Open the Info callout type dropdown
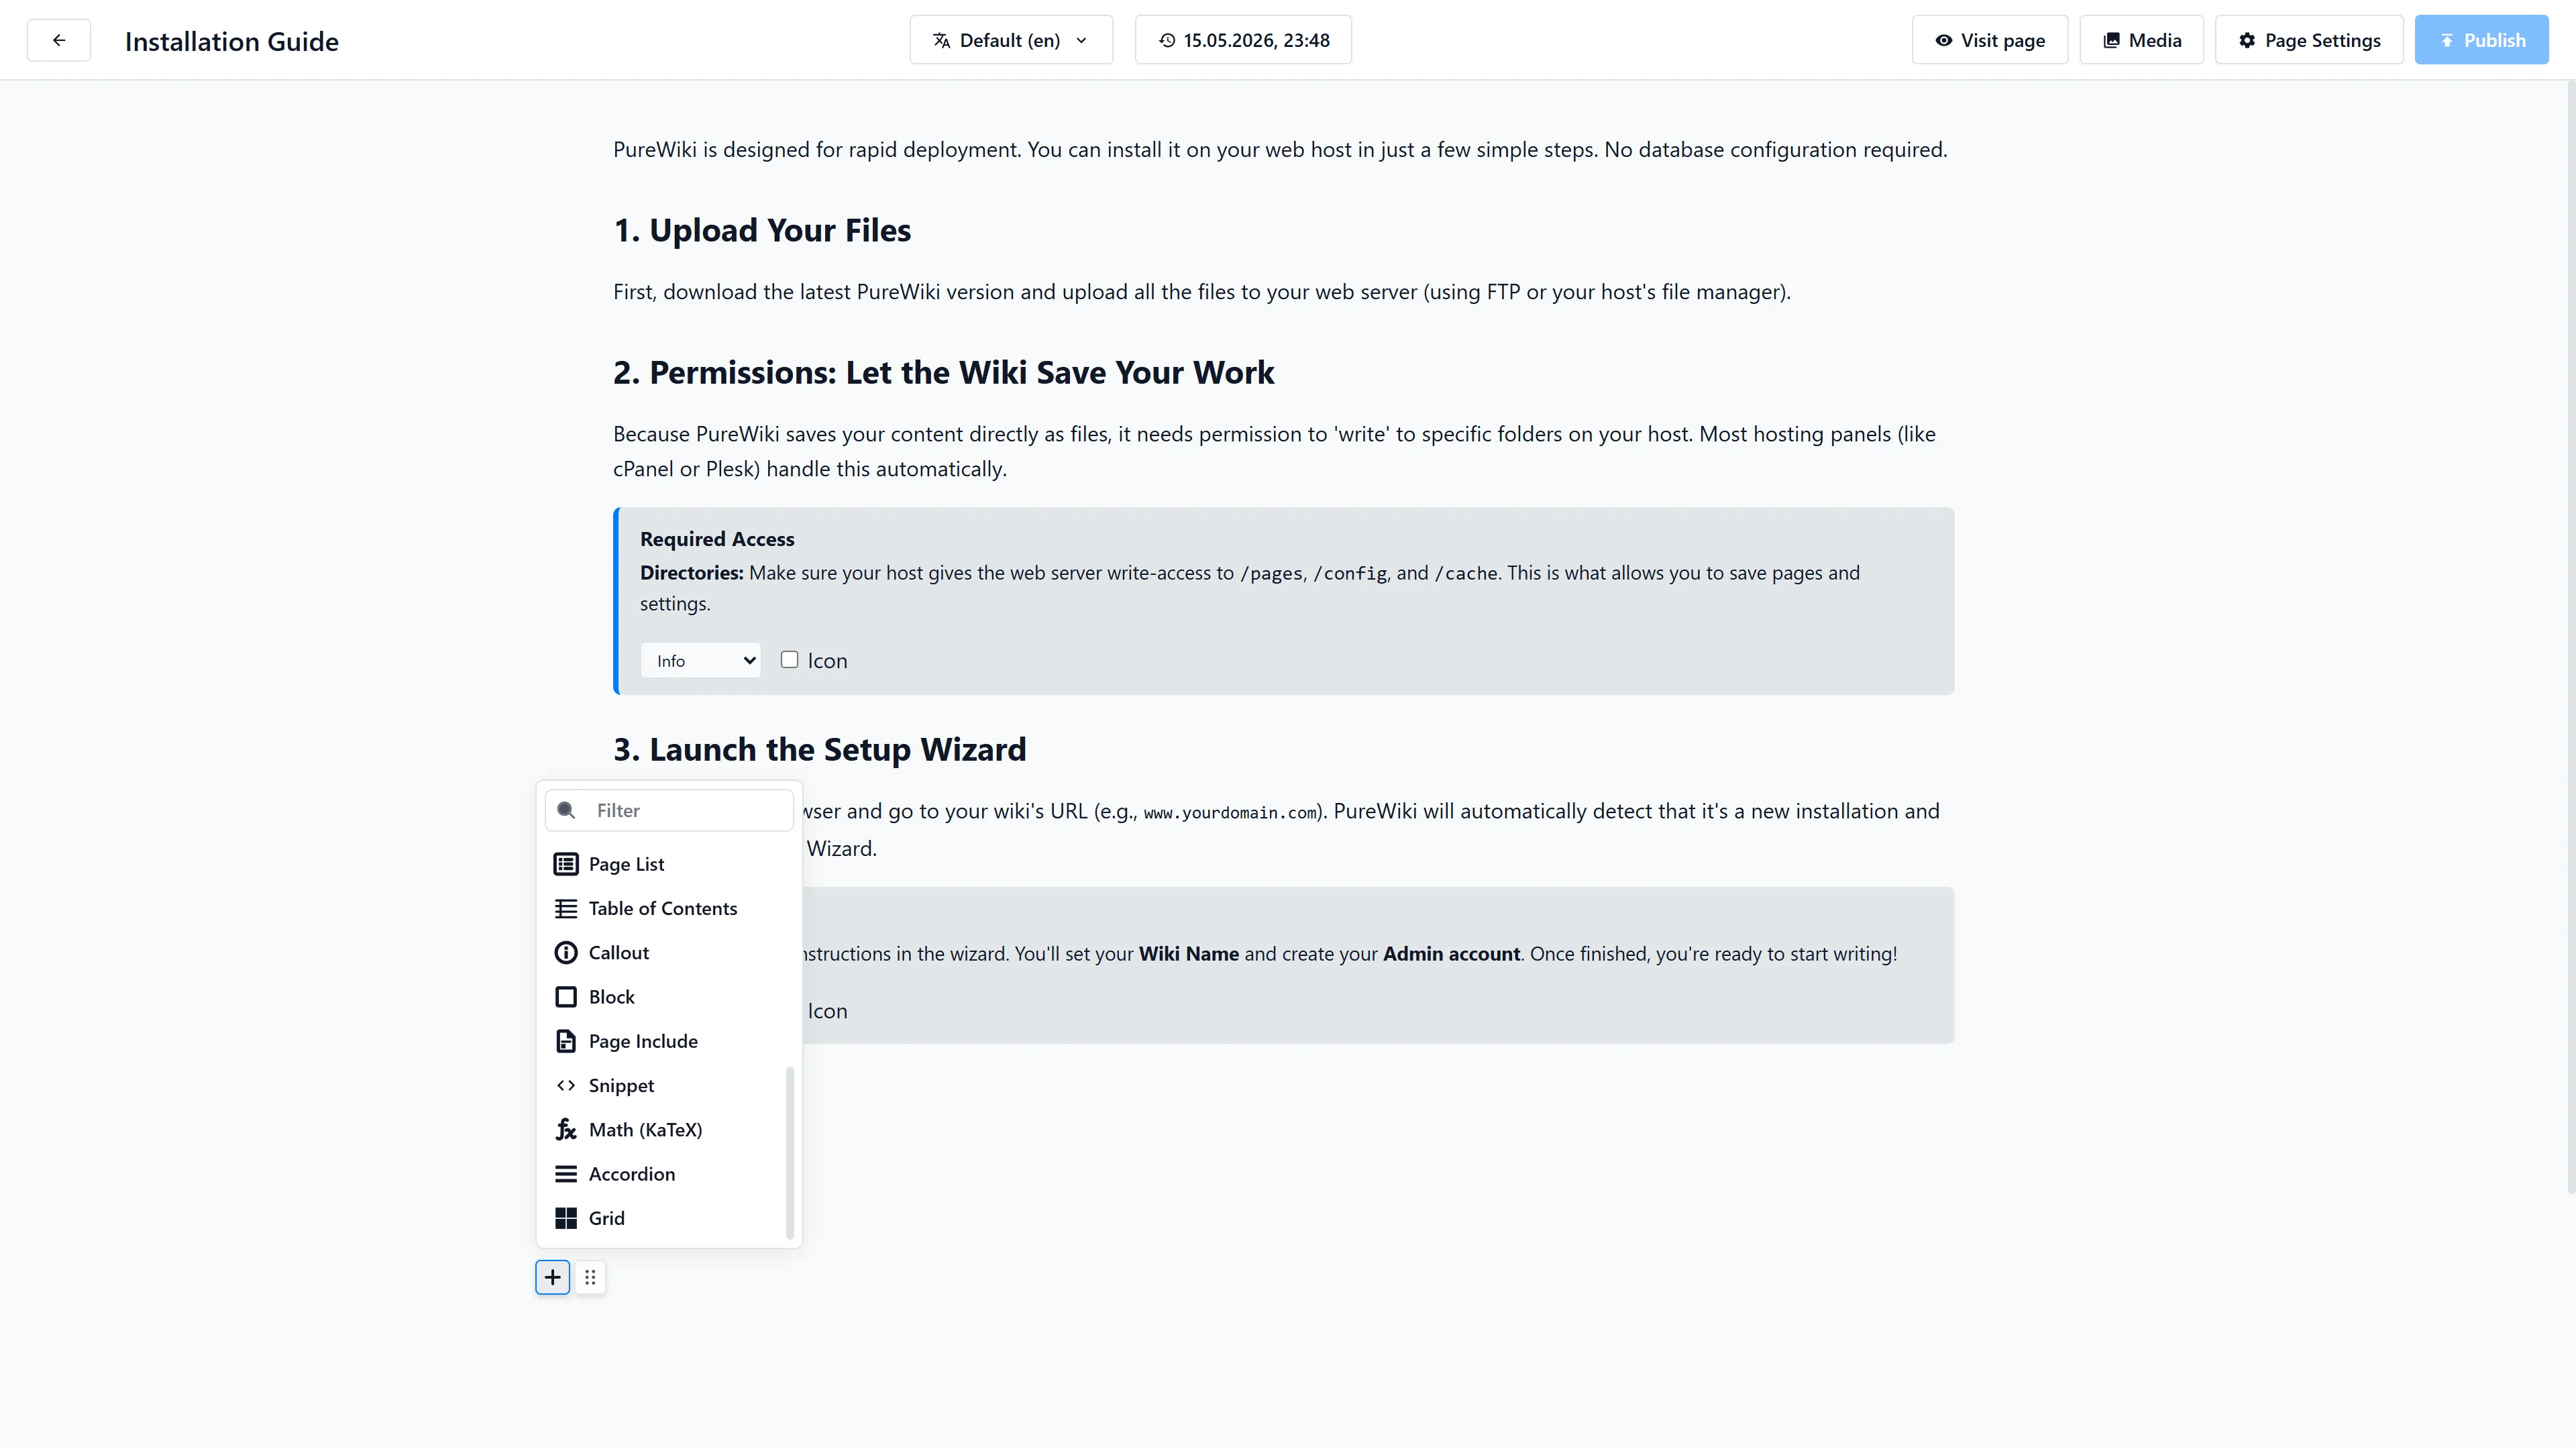 point(701,660)
